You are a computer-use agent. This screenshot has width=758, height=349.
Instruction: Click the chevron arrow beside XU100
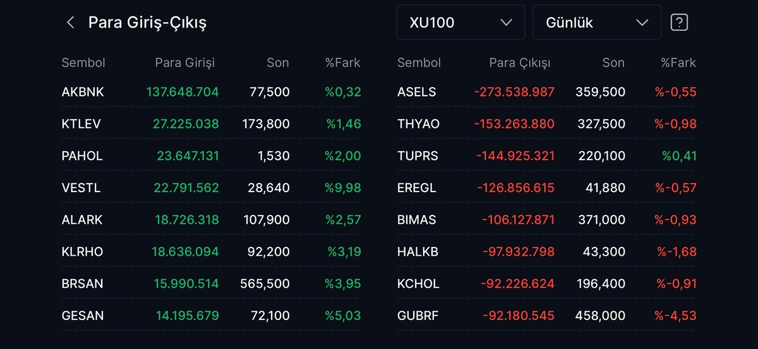pos(506,23)
